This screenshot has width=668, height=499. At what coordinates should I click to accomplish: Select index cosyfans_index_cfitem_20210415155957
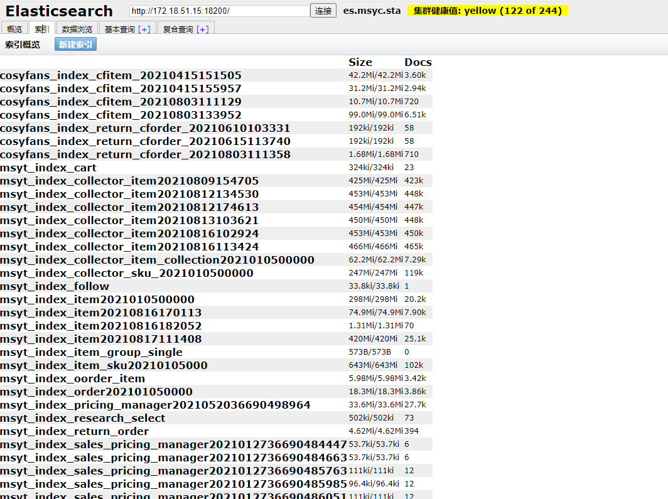pyautogui.click(x=121, y=89)
